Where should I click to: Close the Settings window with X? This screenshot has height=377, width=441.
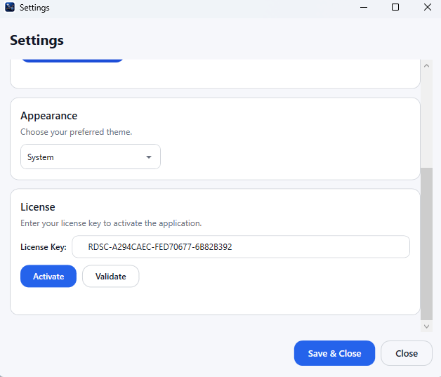coord(428,7)
